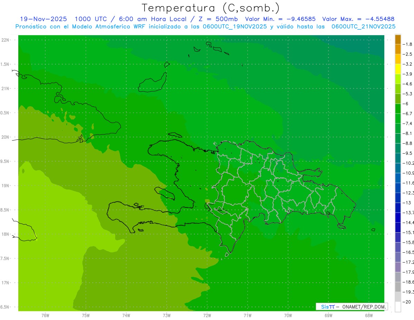This screenshot has width=414, height=320.
Task: Click the '-13' colorbar value
Action: click(407, 203)
